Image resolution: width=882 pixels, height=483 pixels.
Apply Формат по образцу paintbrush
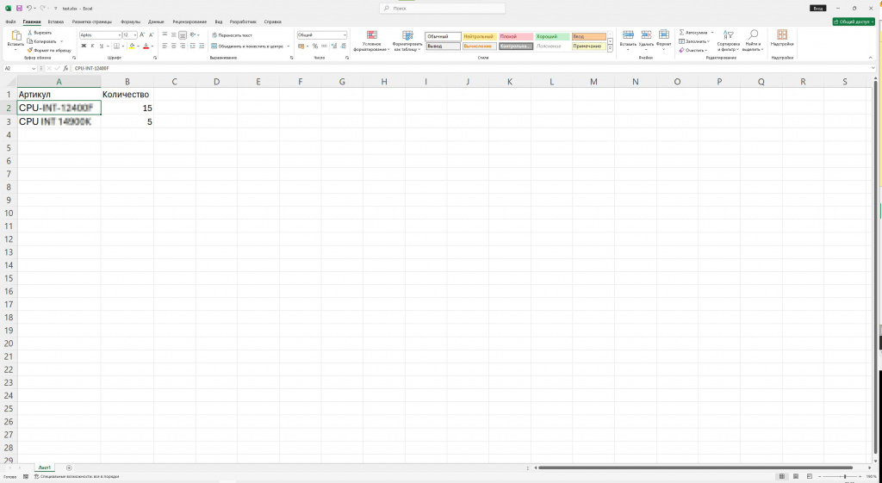point(30,50)
